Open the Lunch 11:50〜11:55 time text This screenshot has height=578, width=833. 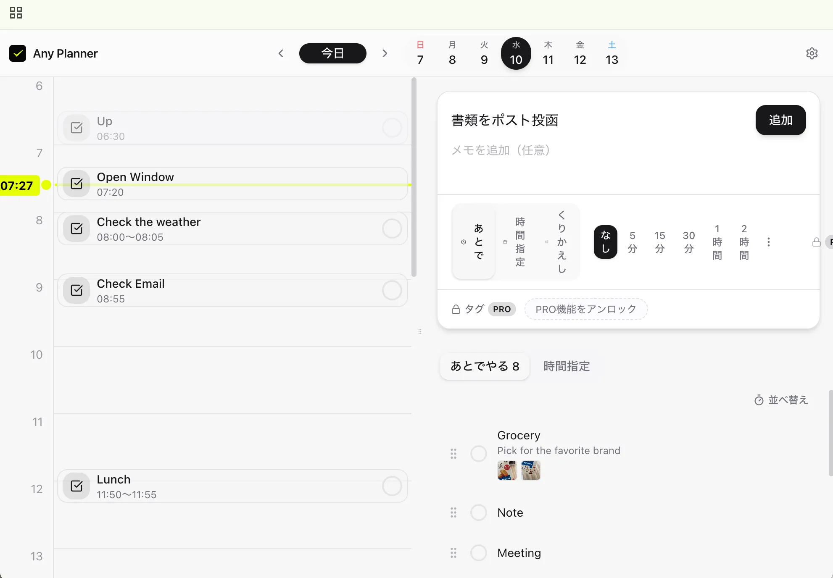[x=127, y=495]
